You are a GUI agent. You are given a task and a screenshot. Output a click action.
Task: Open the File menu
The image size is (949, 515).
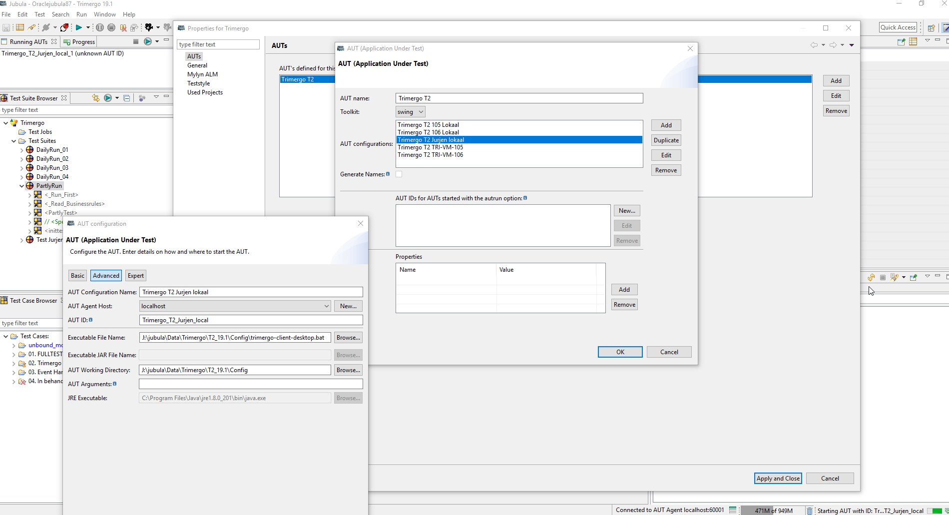pos(6,14)
